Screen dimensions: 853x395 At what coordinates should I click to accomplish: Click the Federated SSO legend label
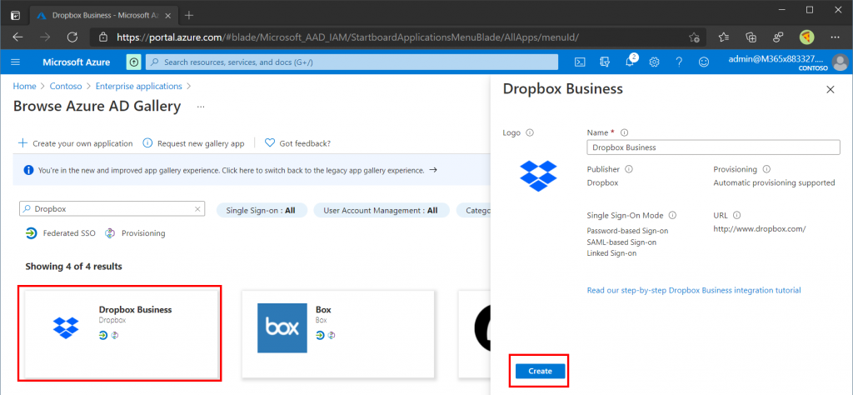[69, 232]
